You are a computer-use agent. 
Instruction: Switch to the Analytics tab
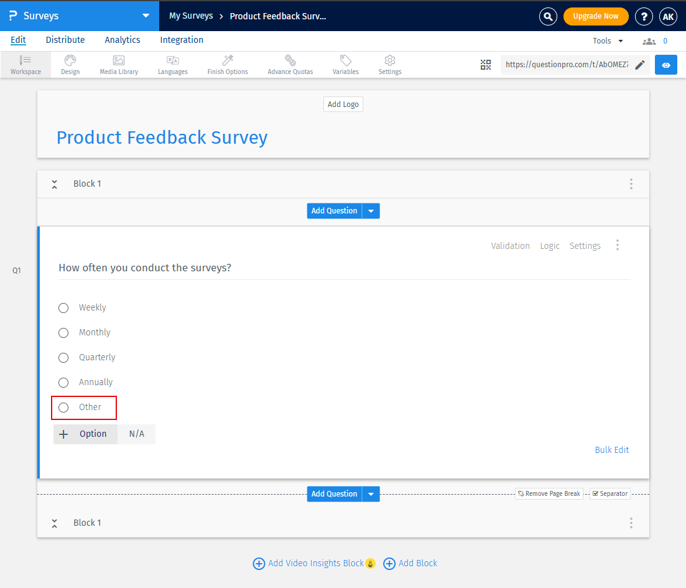(122, 40)
